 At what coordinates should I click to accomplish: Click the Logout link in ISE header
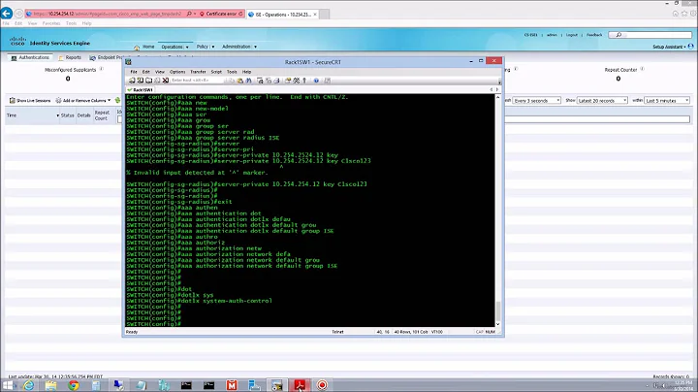click(x=572, y=35)
